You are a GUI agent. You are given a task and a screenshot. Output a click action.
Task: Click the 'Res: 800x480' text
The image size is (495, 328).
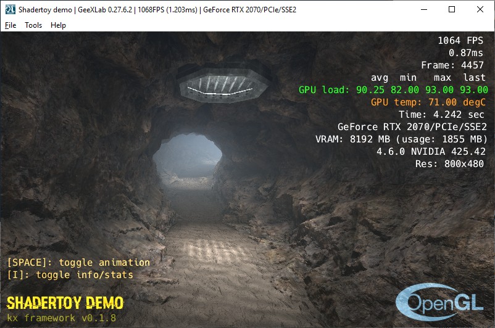click(x=449, y=163)
